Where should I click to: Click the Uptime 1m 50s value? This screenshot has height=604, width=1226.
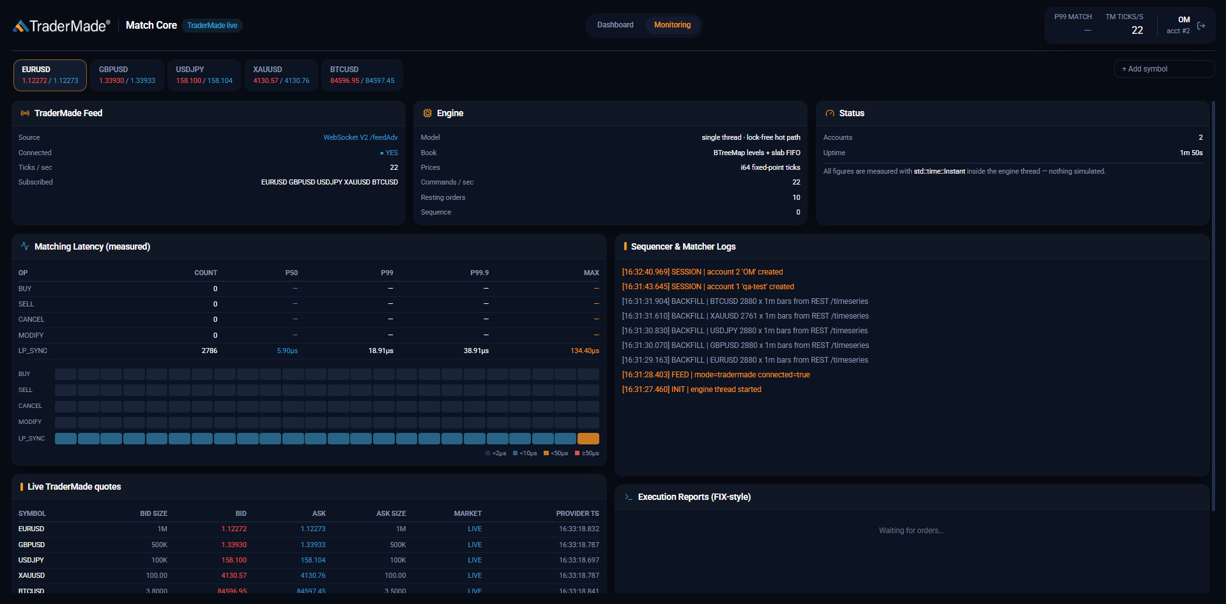point(1191,153)
